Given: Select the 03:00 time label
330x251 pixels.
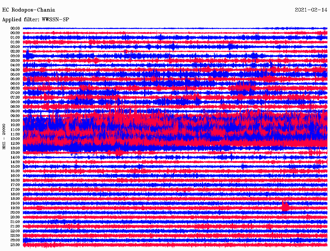Looking at the screenshot, I should (15, 56).
